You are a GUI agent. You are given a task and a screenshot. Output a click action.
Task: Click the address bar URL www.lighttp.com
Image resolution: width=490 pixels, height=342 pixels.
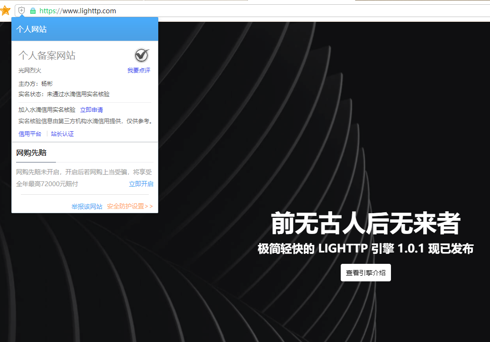point(78,11)
